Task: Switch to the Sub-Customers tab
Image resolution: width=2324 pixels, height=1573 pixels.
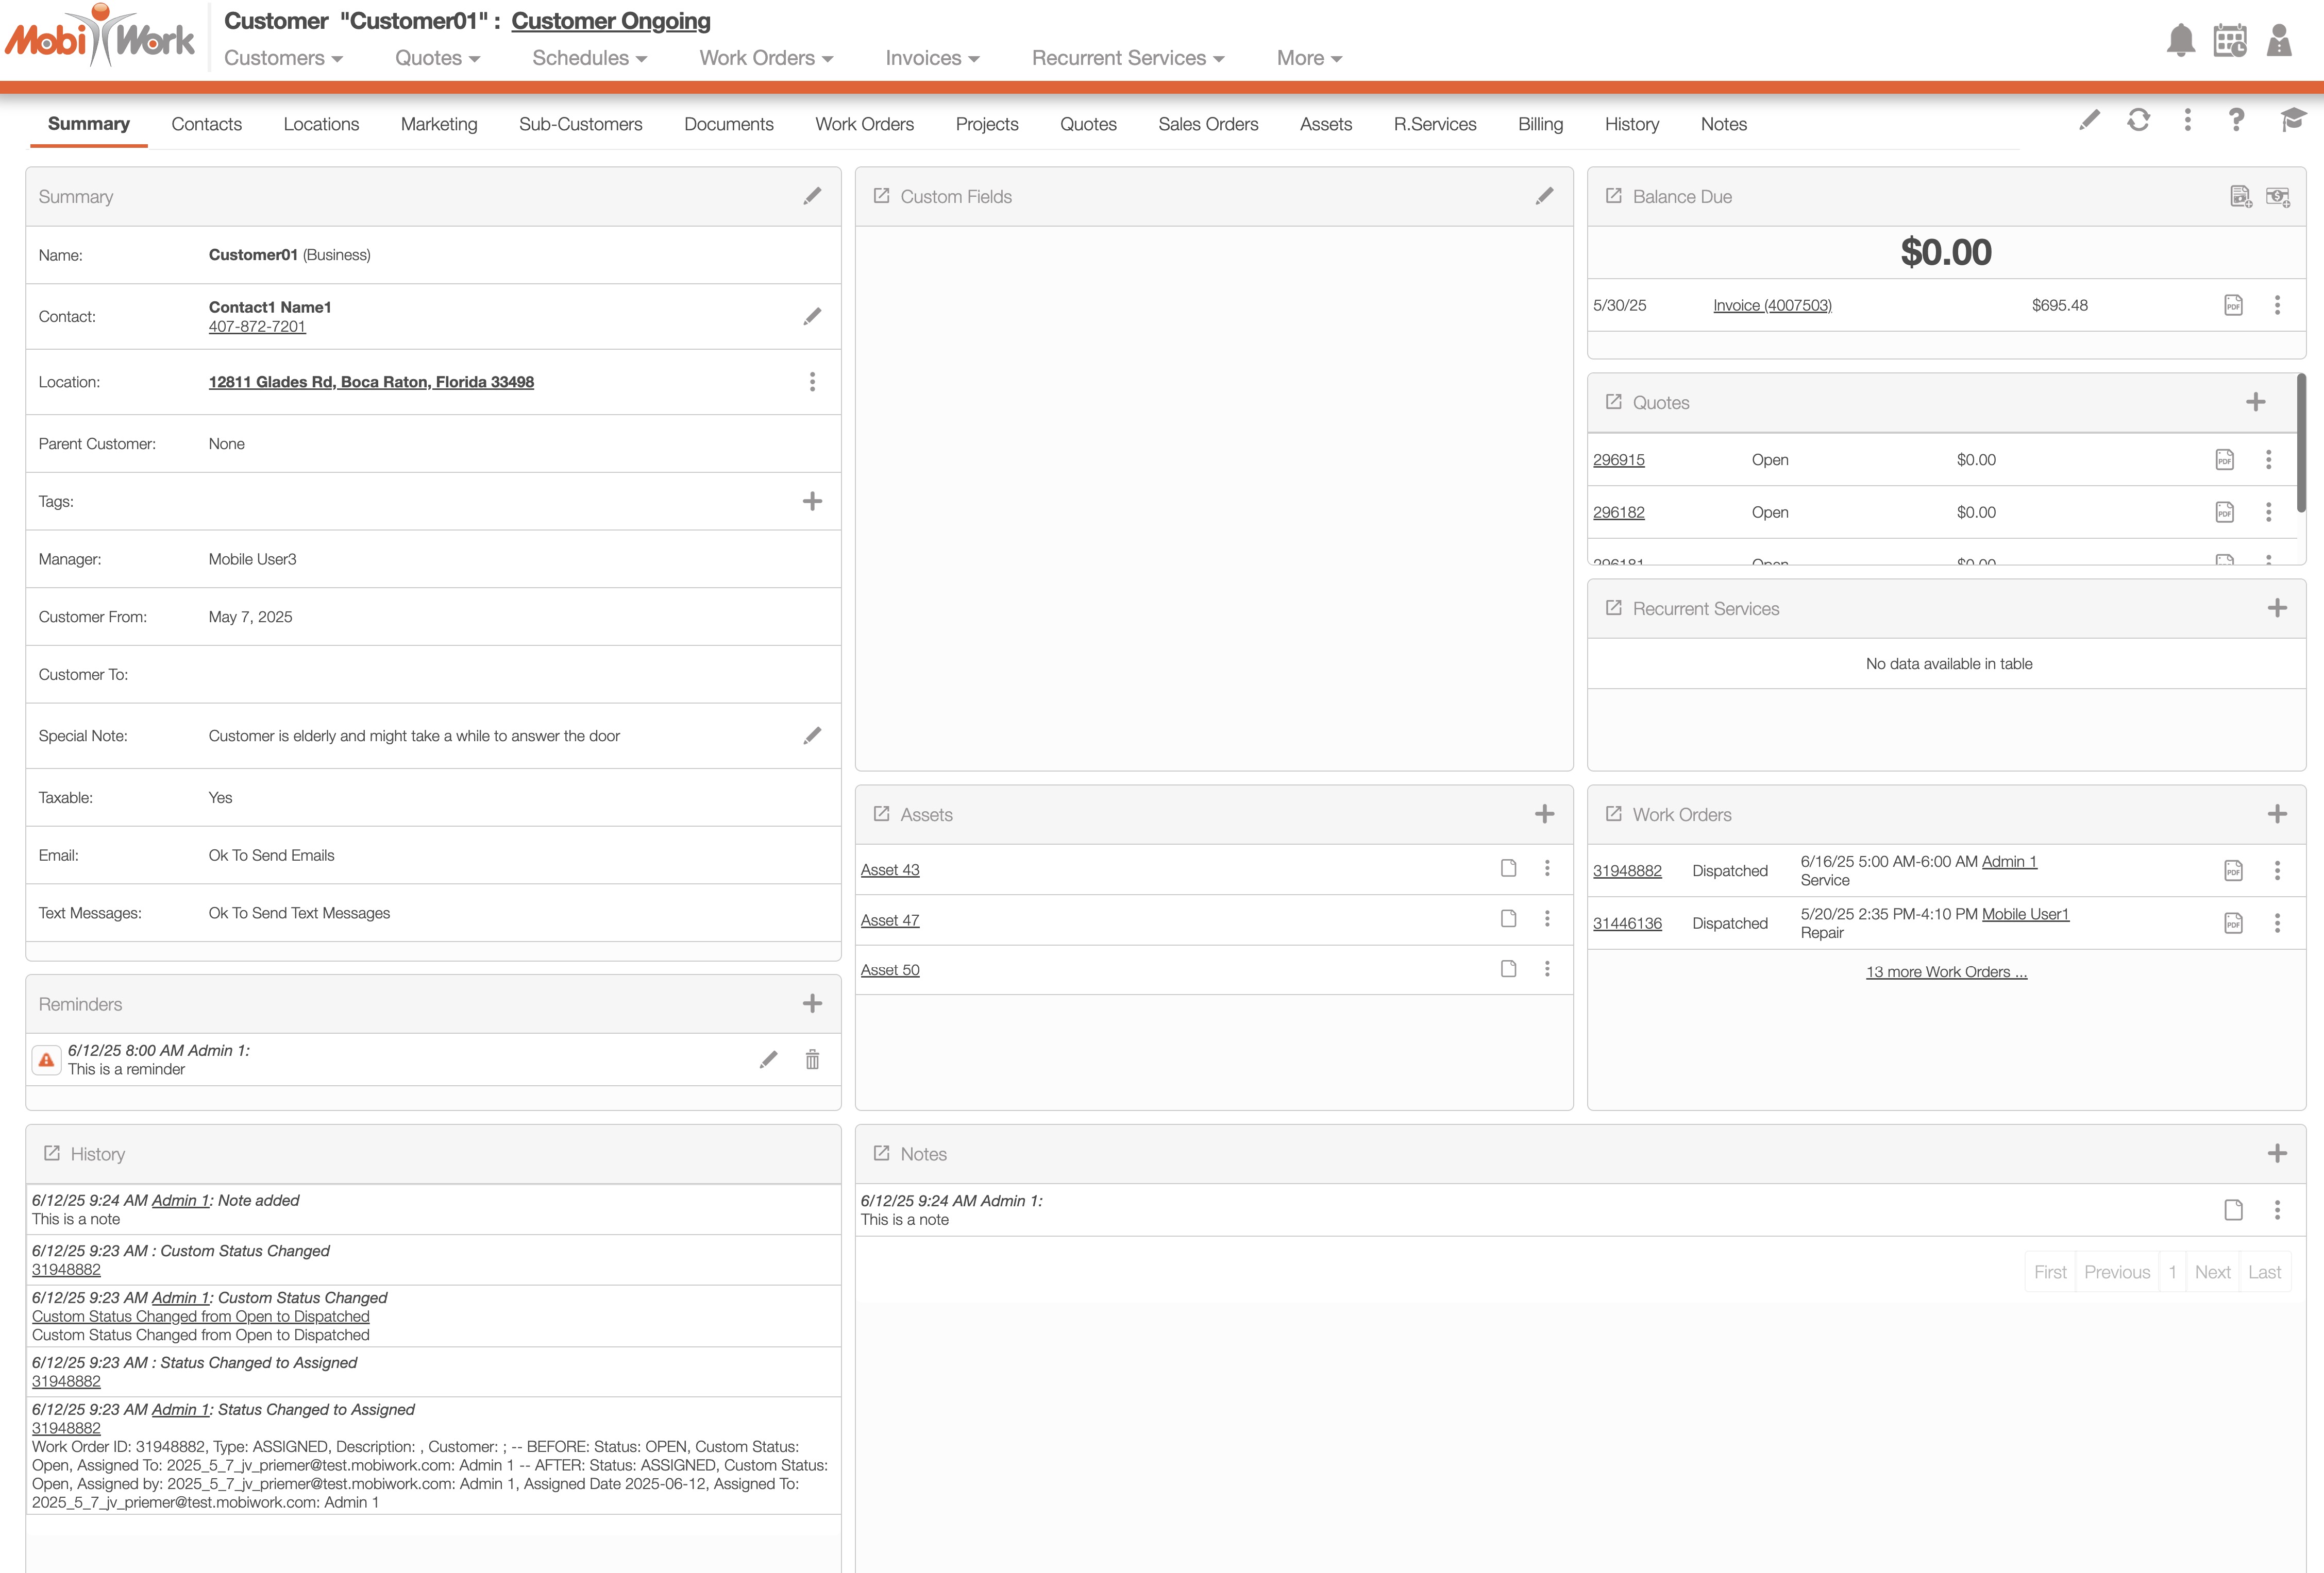Action: coord(580,124)
